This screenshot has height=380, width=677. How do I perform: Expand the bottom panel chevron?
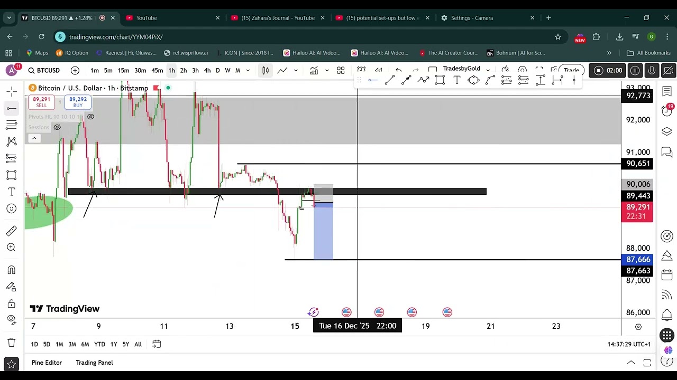pyautogui.click(x=631, y=363)
